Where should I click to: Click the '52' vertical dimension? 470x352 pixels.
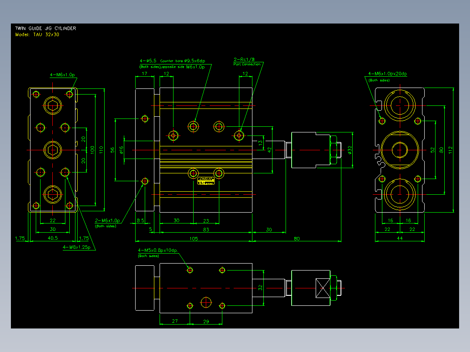point(433,150)
